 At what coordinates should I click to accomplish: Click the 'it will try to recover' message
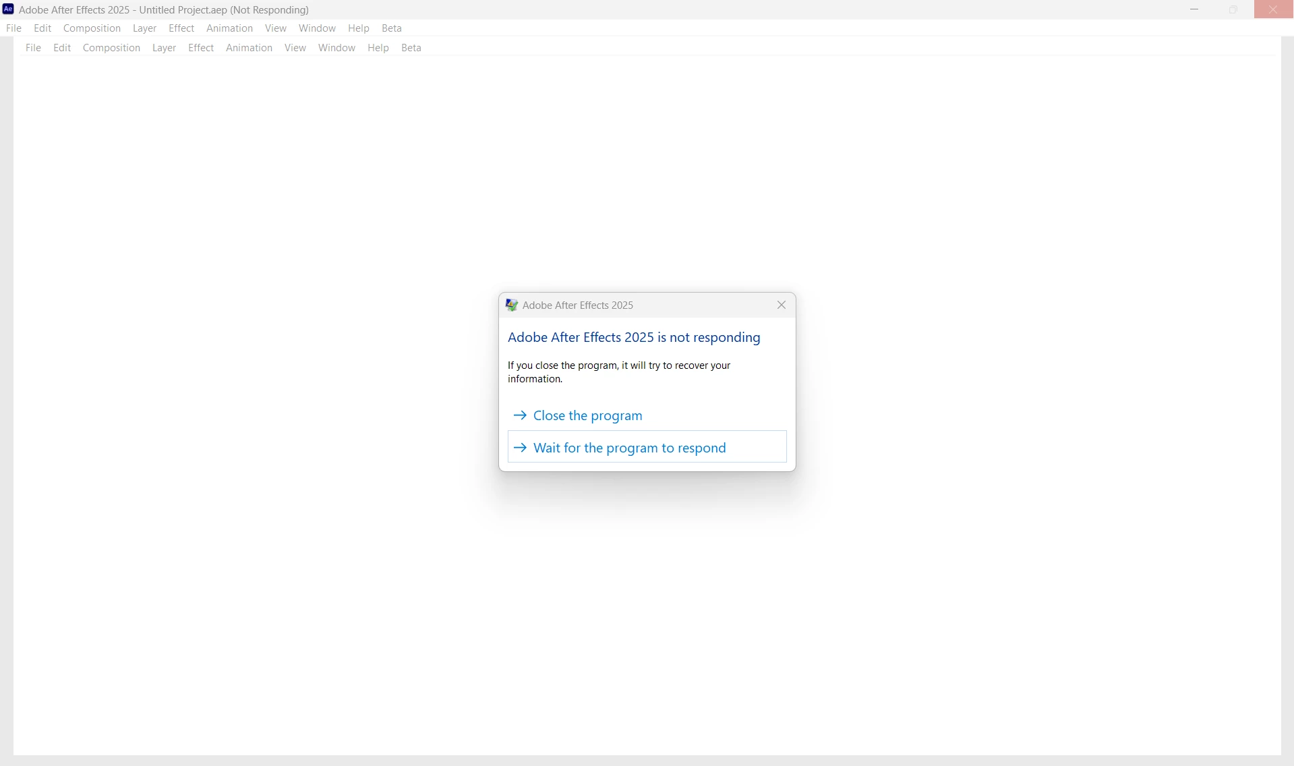(x=619, y=372)
